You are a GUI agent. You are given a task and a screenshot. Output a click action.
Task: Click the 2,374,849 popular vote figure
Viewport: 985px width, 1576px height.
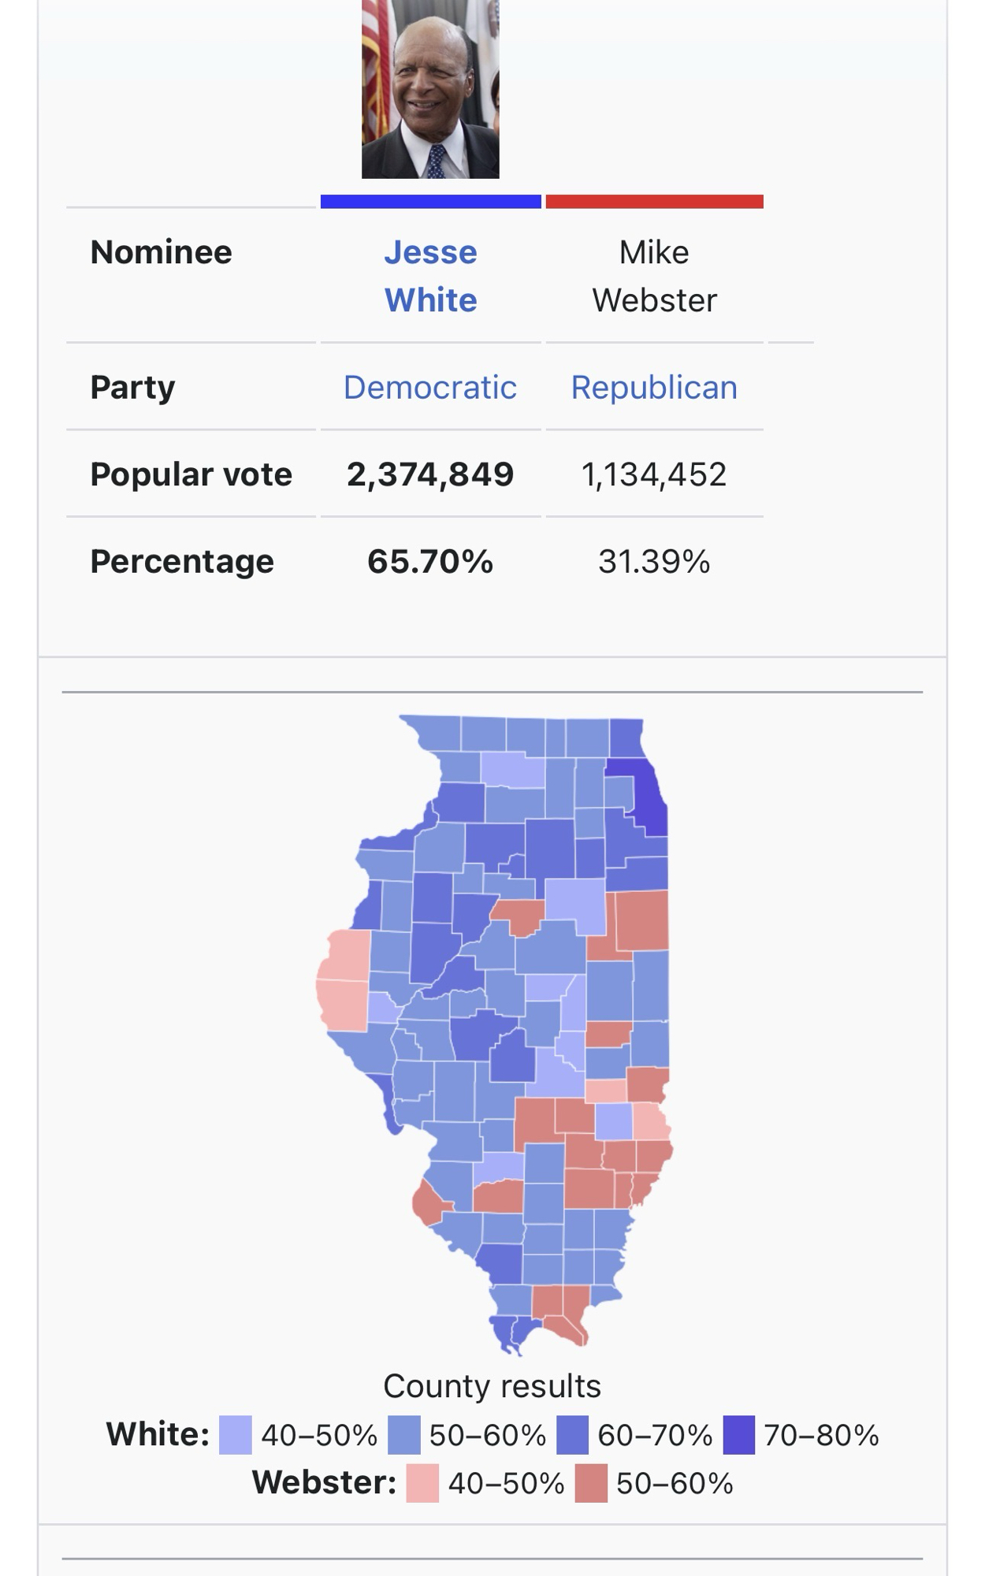click(430, 474)
